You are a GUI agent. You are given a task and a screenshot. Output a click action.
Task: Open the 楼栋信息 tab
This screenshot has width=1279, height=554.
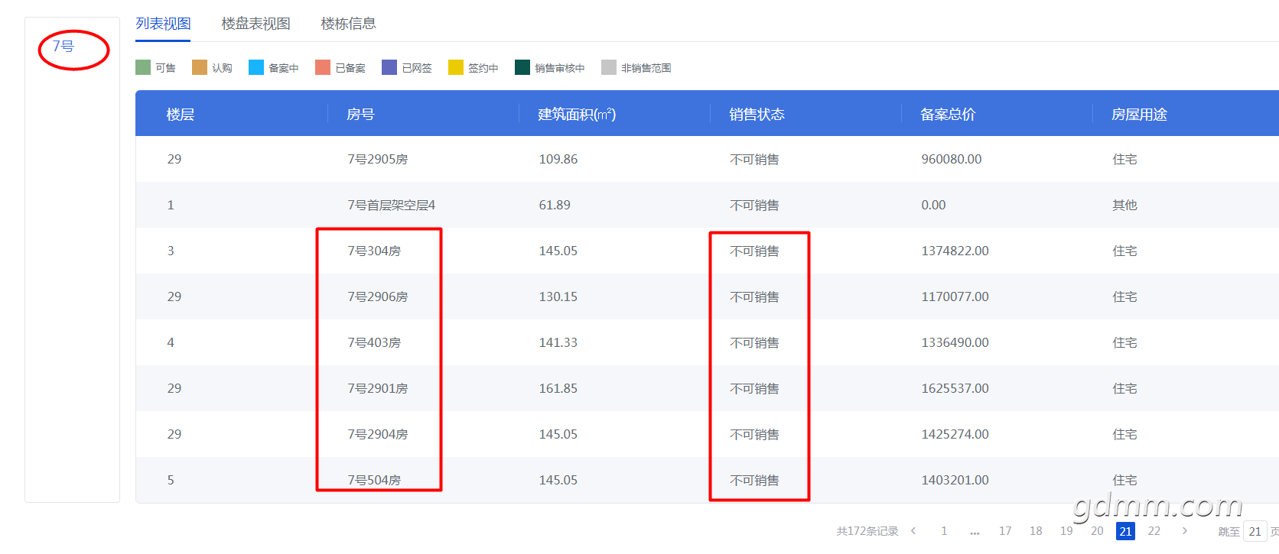(x=348, y=24)
